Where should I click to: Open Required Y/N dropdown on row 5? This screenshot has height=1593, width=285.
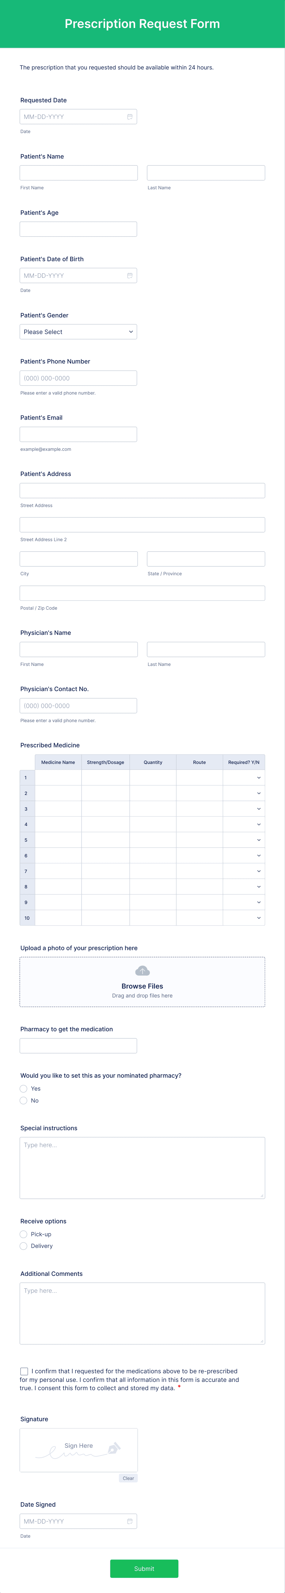click(258, 840)
